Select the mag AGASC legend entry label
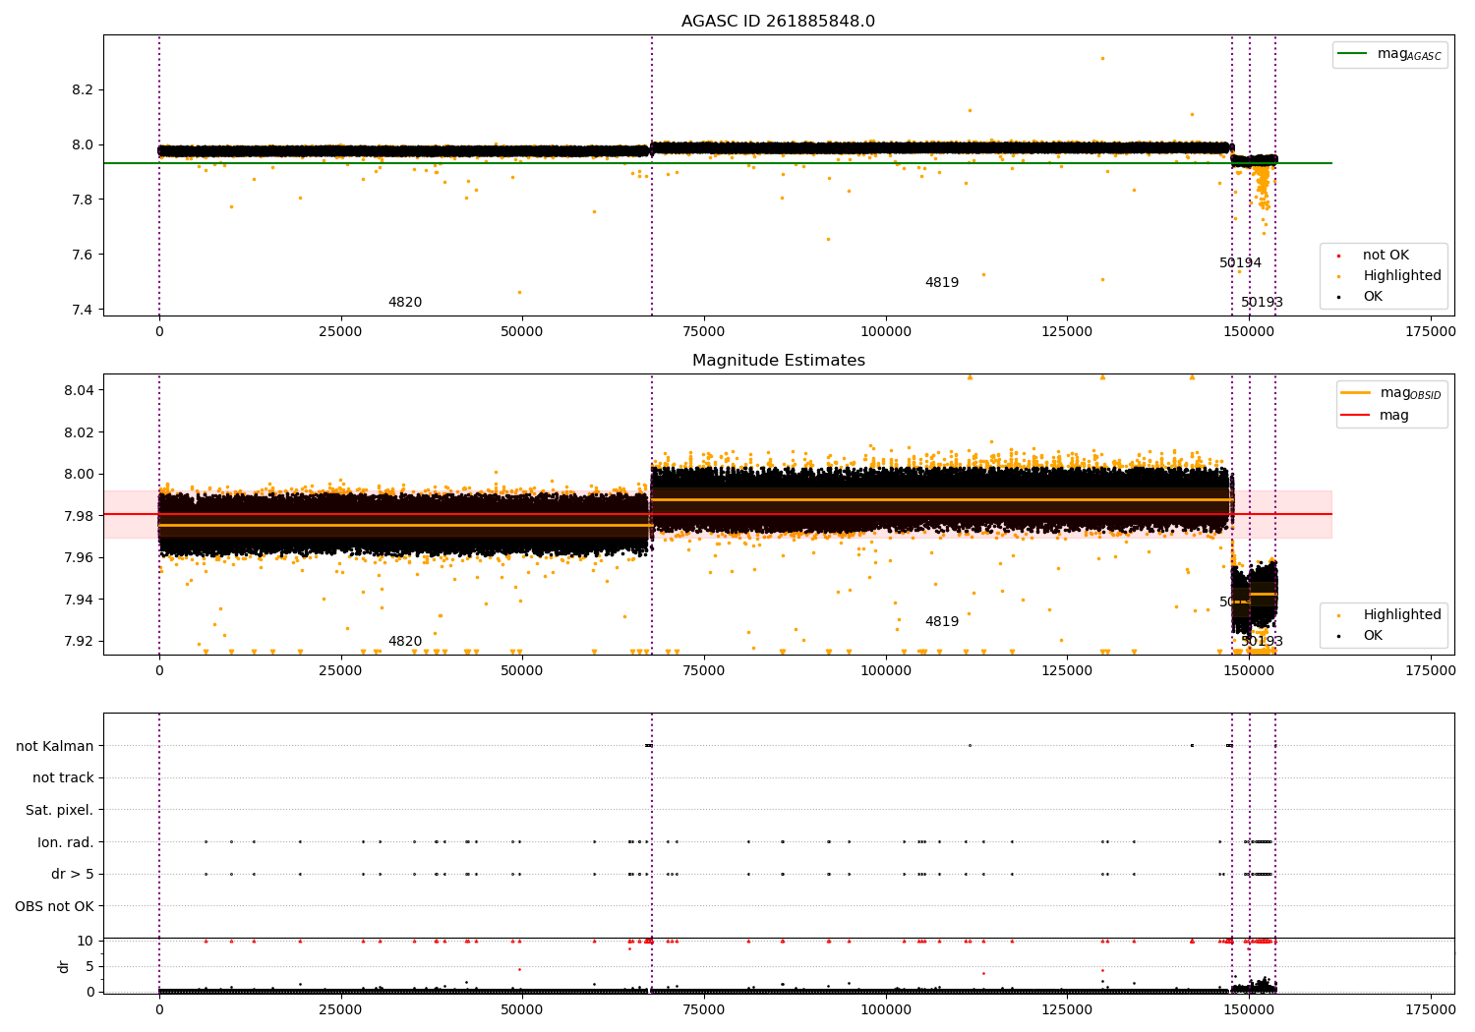 click(x=1409, y=54)
